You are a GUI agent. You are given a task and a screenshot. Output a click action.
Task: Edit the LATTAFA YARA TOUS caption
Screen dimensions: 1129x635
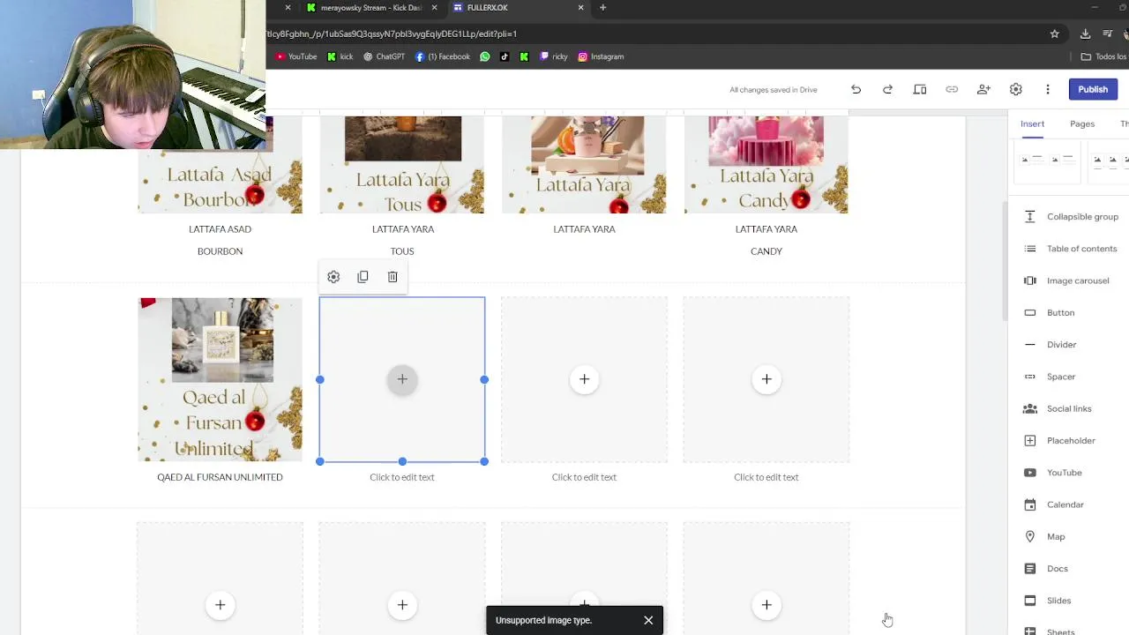click(x=402, y=240)
